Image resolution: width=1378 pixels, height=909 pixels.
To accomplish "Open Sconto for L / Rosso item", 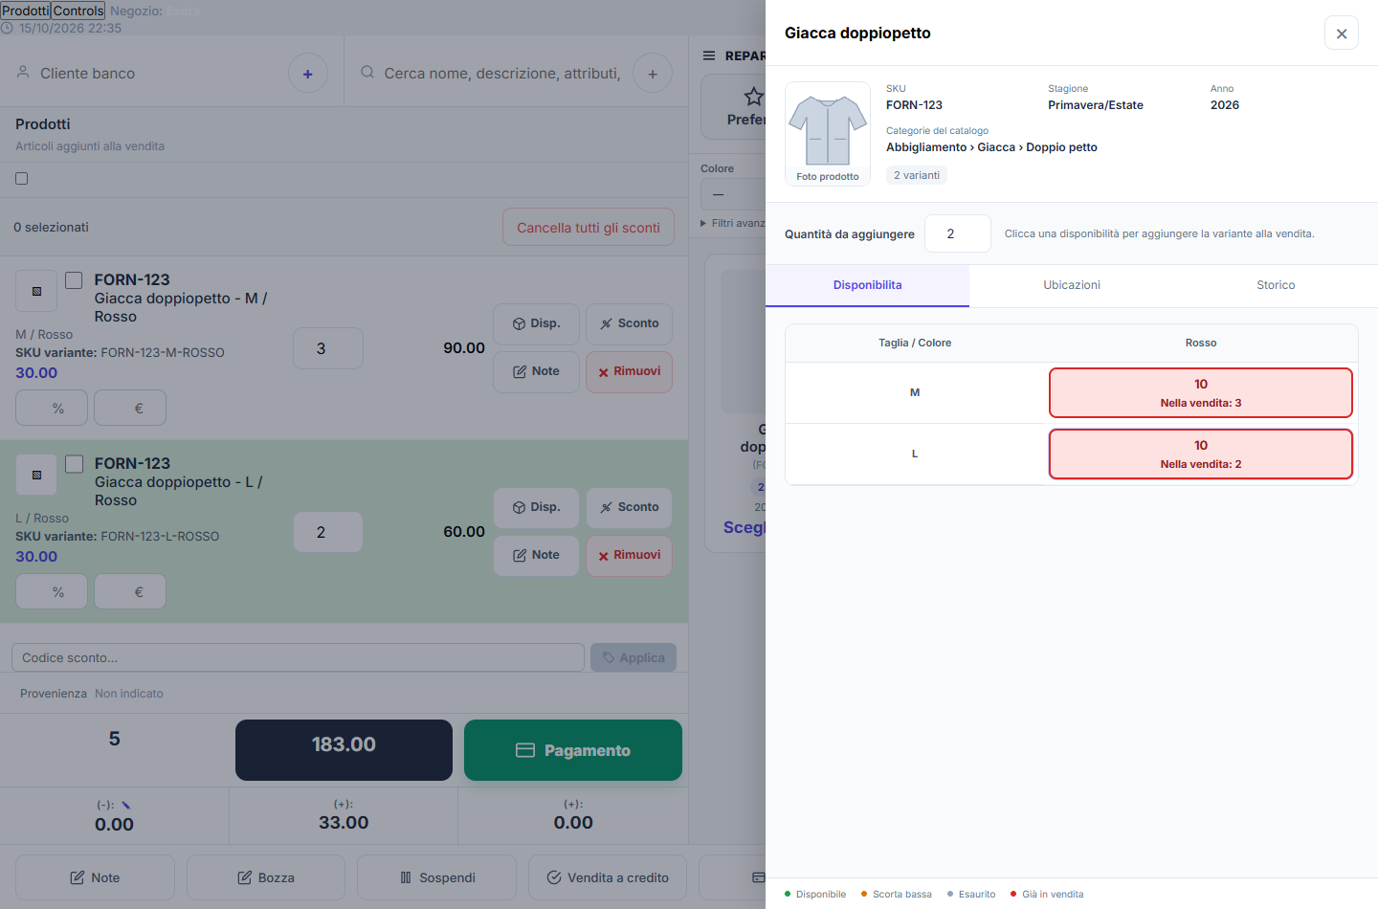I will 629,507.
